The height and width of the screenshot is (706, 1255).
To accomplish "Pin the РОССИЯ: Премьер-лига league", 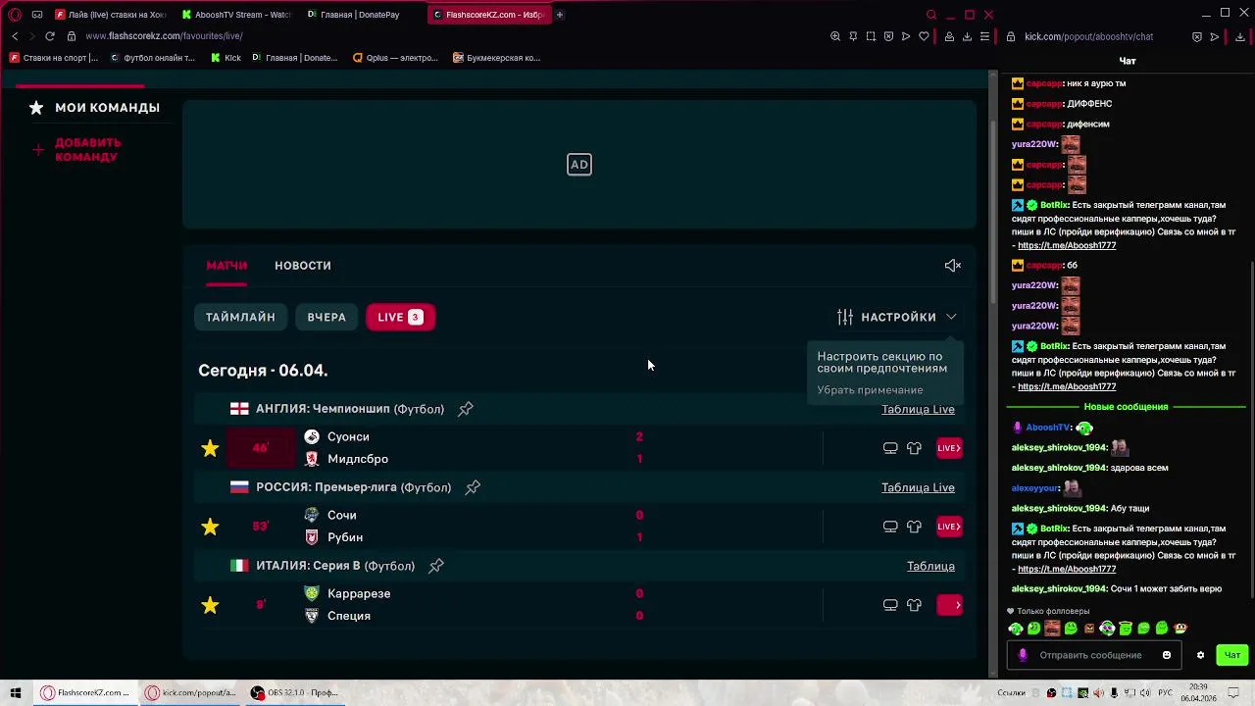I will [x=473, y=487].
